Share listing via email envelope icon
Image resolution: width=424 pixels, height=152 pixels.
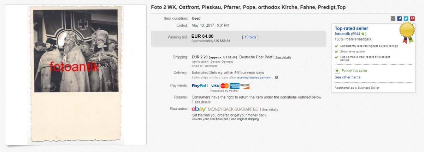[x=393, y=18]
